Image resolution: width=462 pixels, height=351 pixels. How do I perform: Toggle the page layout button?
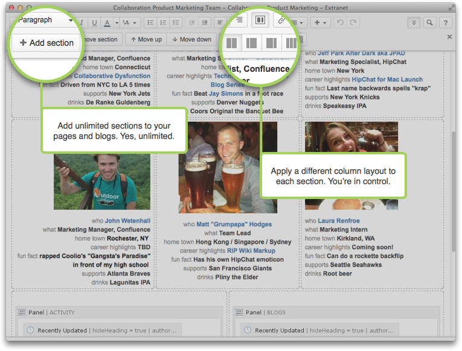pos(260,20)
